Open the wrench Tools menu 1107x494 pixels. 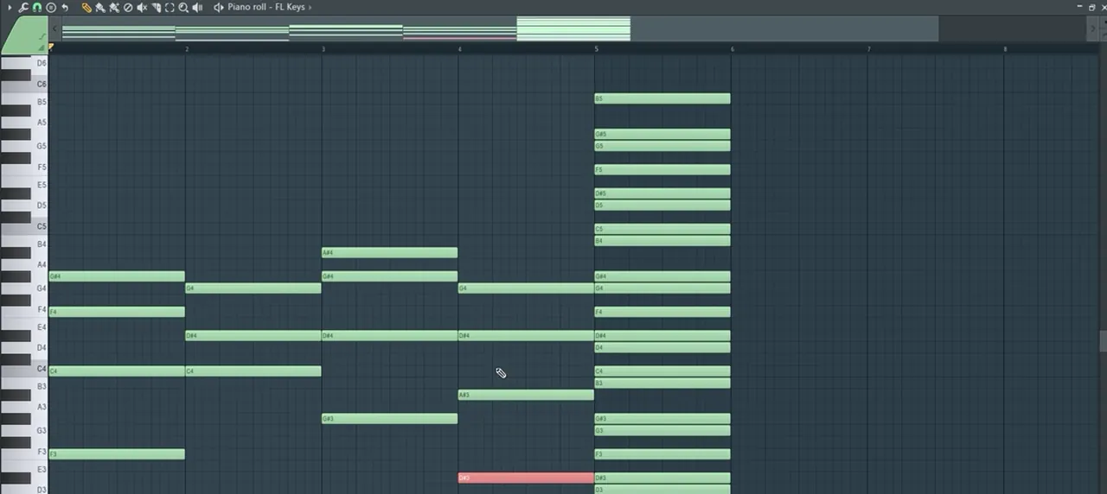pyautogui.click(x=23, y=7)
